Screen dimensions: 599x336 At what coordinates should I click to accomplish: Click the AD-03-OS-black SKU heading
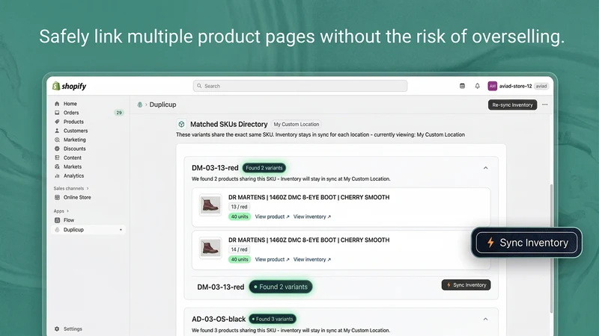click(219, 320)
